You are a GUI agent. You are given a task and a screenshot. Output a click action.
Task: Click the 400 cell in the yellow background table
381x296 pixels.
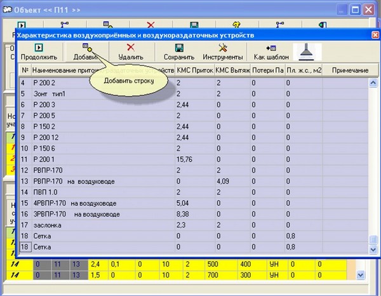pyautogui.click(x=252, y=264)
